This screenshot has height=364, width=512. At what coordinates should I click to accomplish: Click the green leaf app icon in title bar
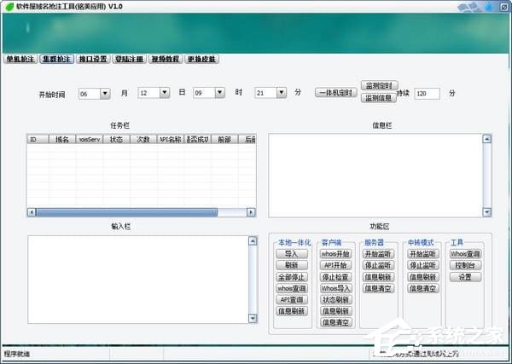pos(8,6)
